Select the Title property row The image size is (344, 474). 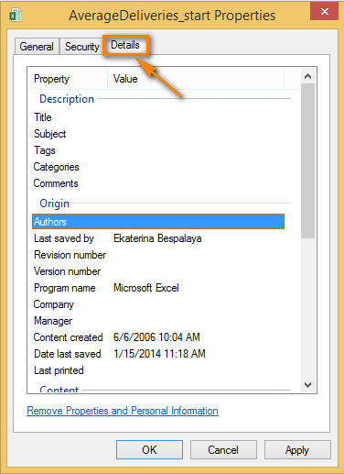(158, 117)
